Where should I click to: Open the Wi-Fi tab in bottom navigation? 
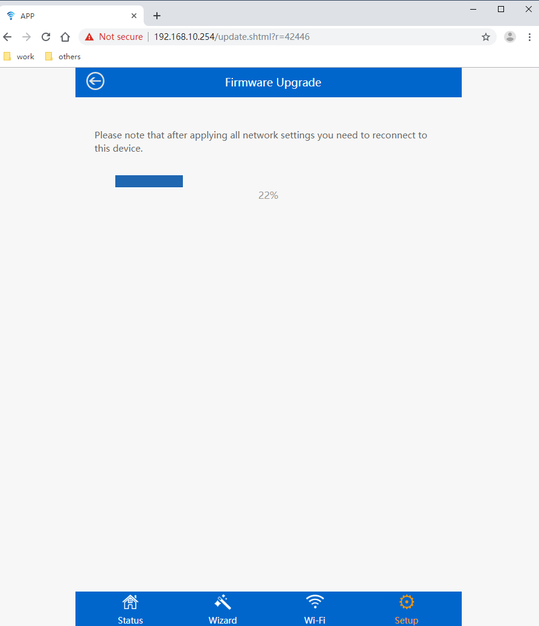point(314,609)
